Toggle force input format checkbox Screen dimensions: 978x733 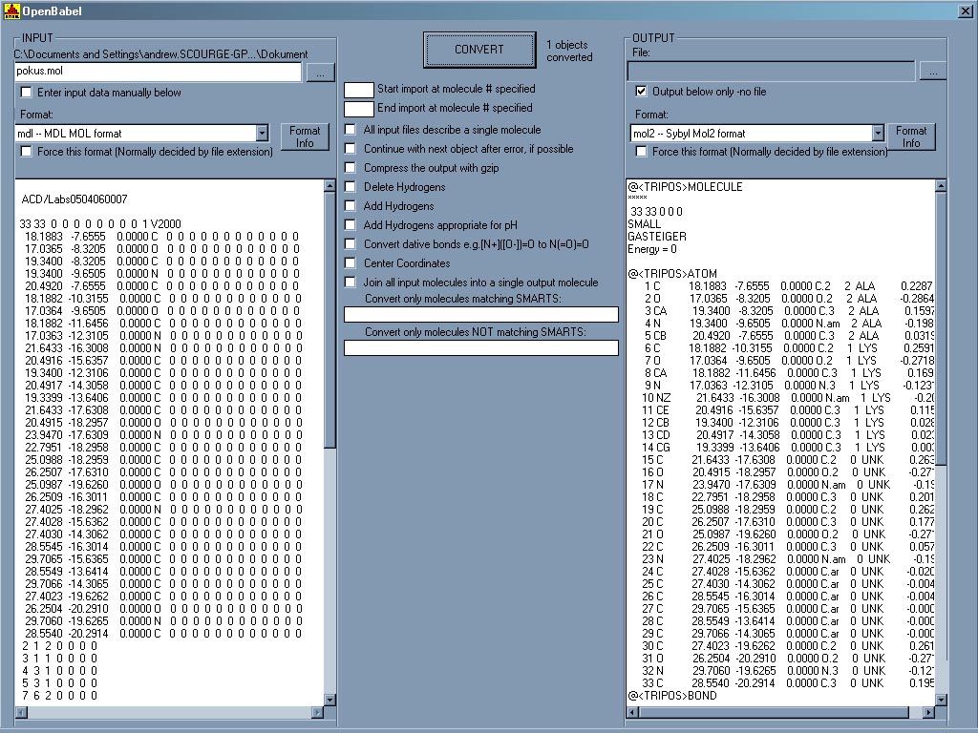click(26, 152)
